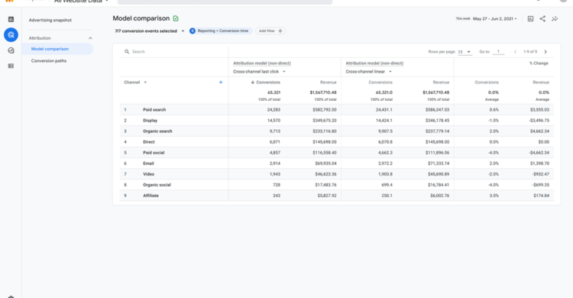This screenshot has width=573, height=298.
Task: Share this report using the share icon
Action: (542, 18)
